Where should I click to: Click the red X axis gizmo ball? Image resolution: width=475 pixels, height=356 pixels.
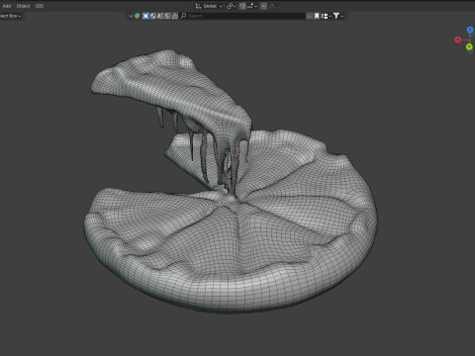click(457, 40)
